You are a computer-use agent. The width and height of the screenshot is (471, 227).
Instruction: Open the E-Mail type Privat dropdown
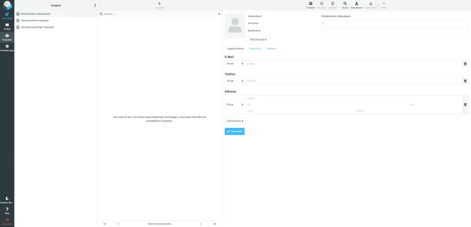pyautogui.click(x=235, y=64)
